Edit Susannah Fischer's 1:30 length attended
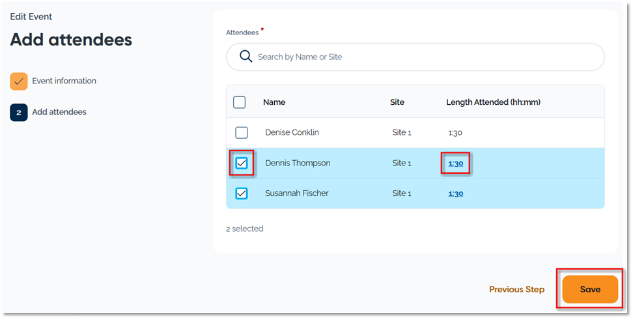The image size is (633, 319). (x=456, y=193)
